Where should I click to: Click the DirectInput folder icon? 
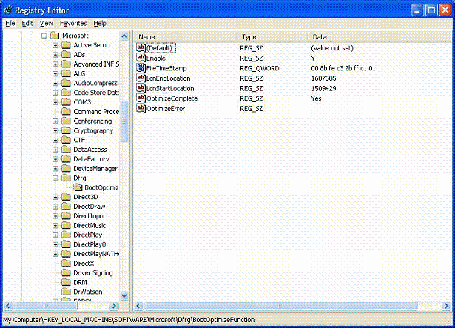pyautogui.click(x=66, y=216)
